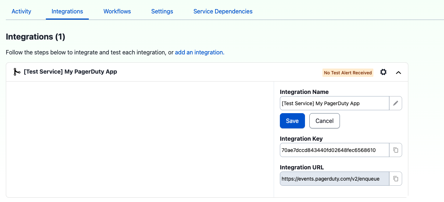Click the Integration Name label

pyautogui.click(x=304, y=92)
